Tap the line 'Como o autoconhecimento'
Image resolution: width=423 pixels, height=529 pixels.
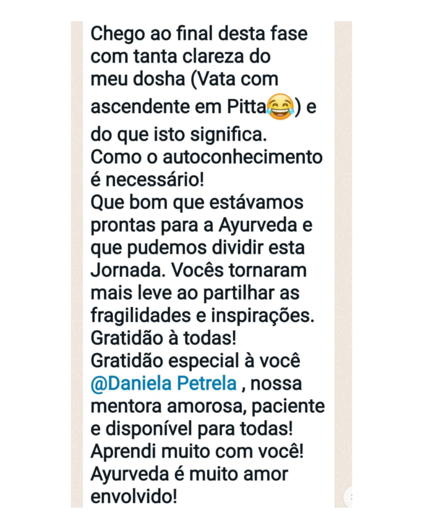coord(207,157)
